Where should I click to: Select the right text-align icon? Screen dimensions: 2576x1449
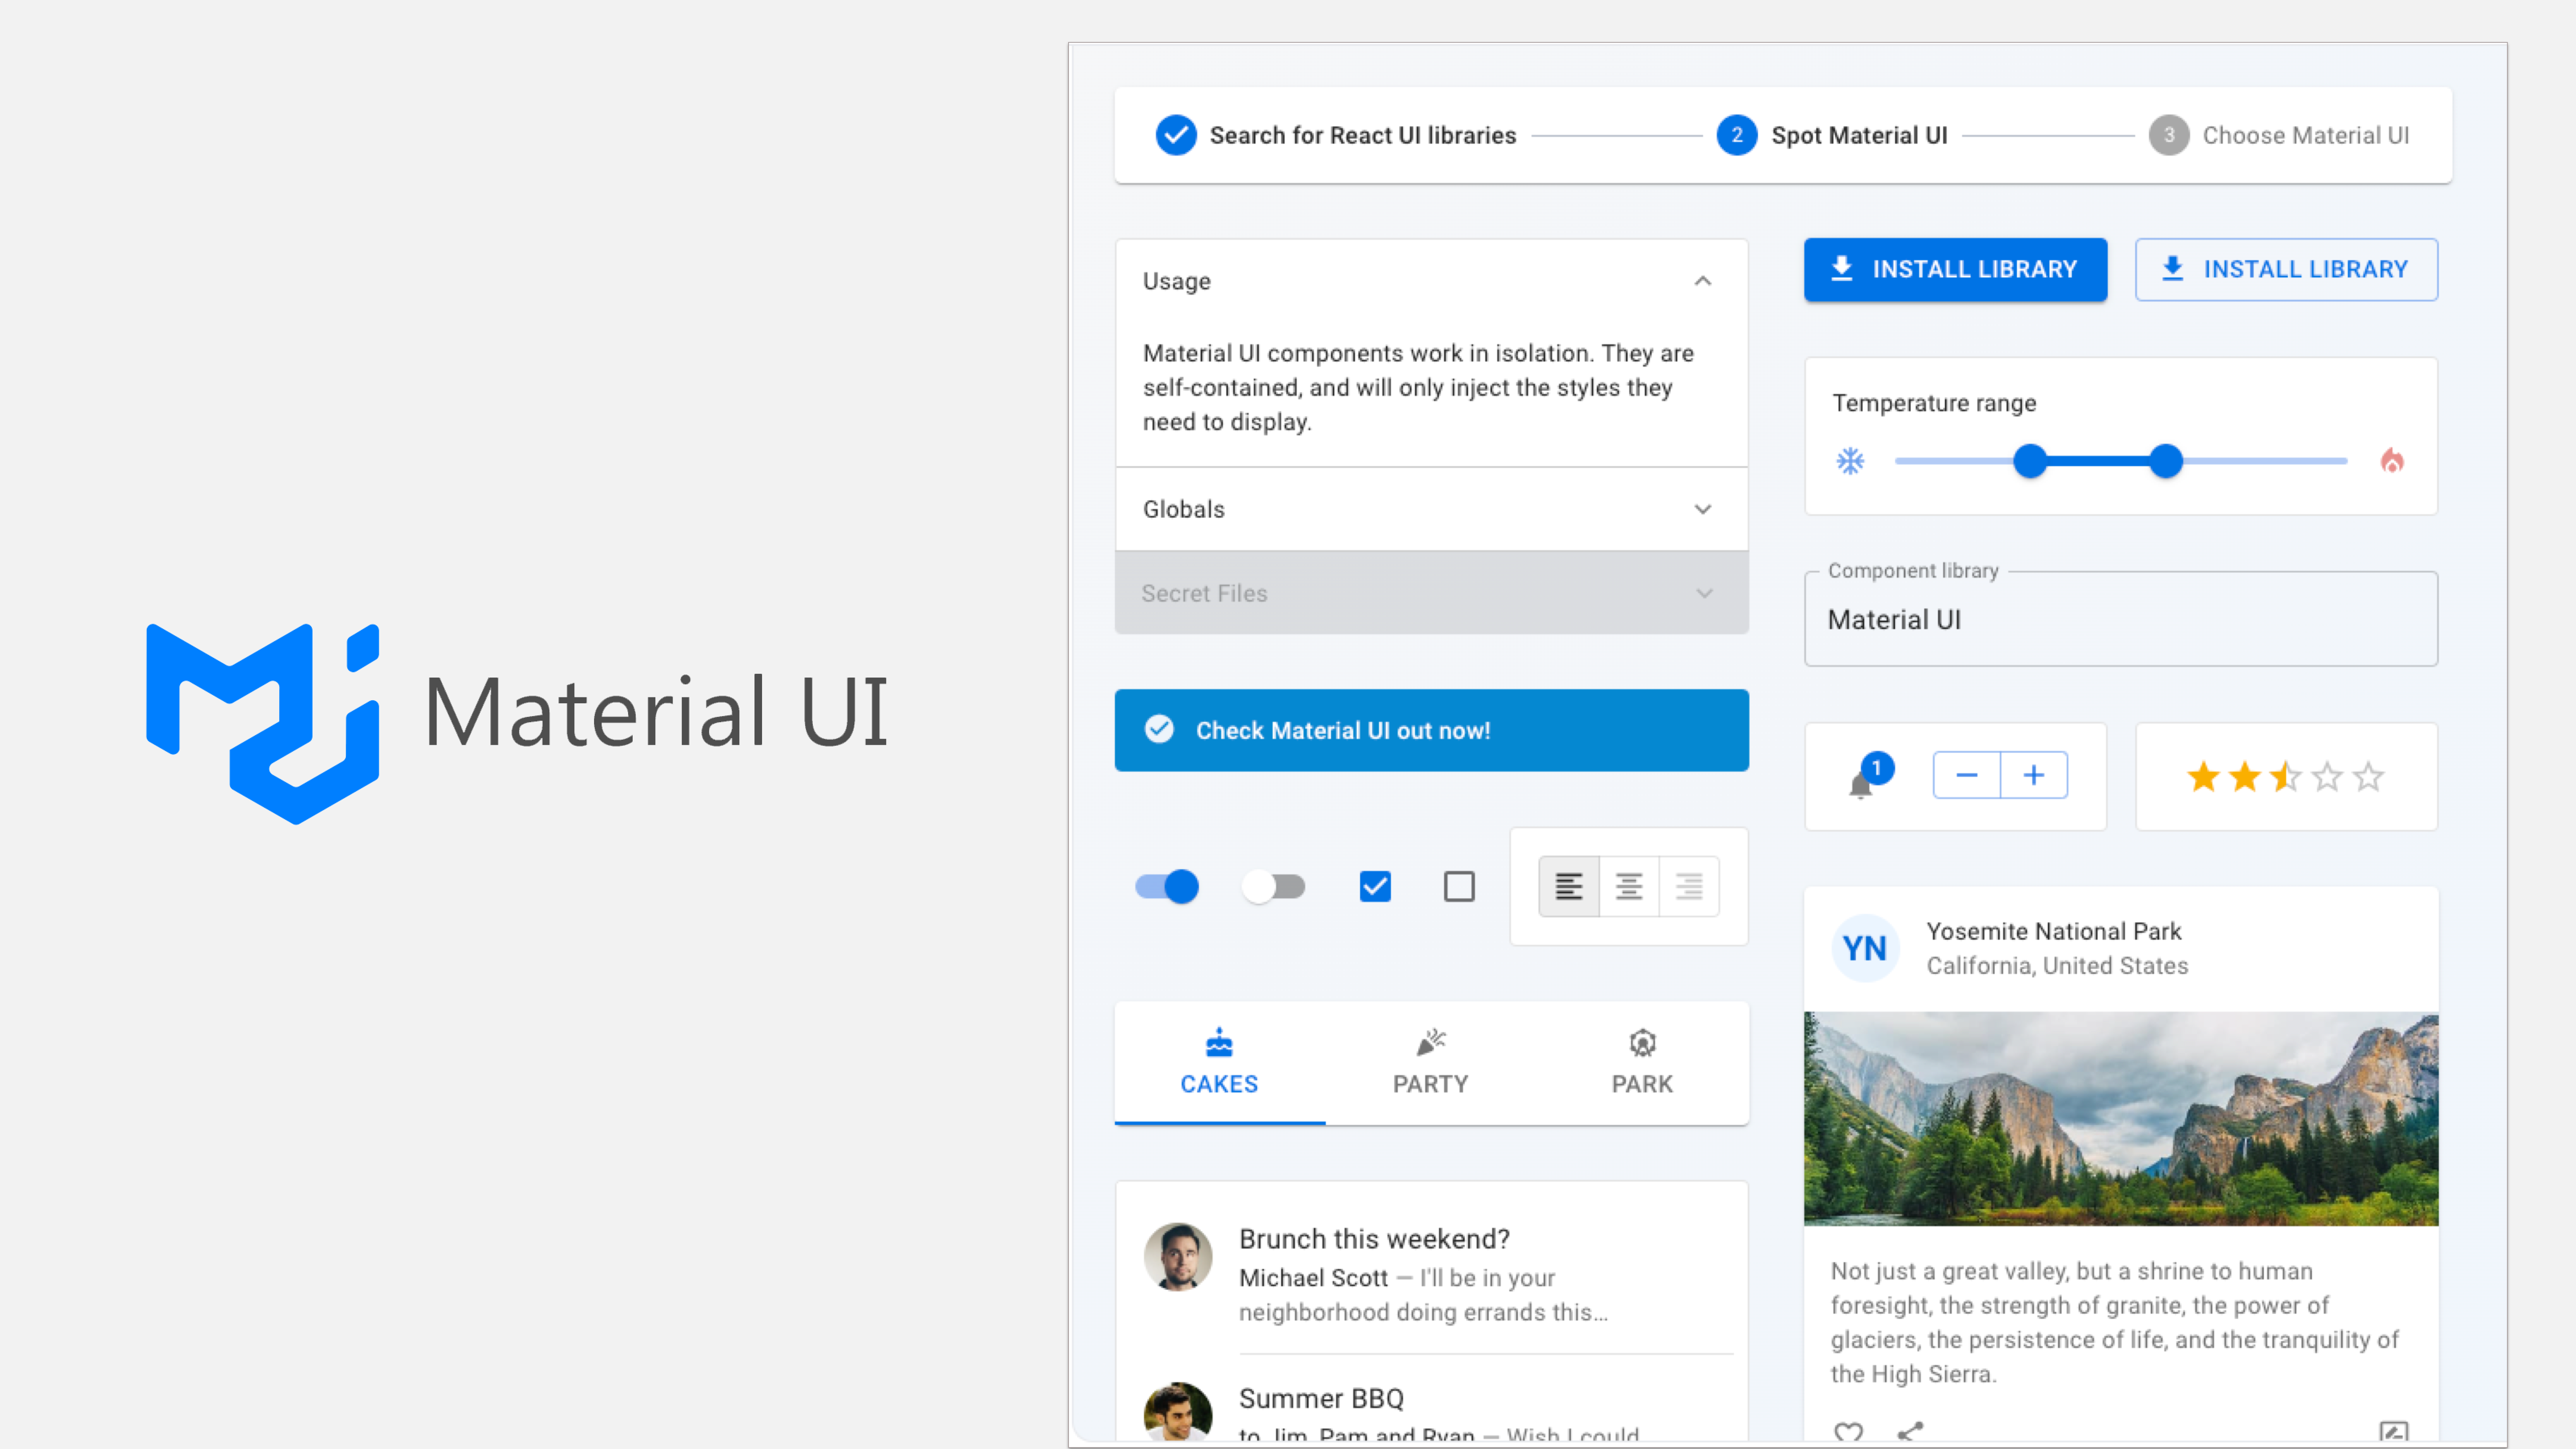pyautogui.click(x=1689, y=887)
